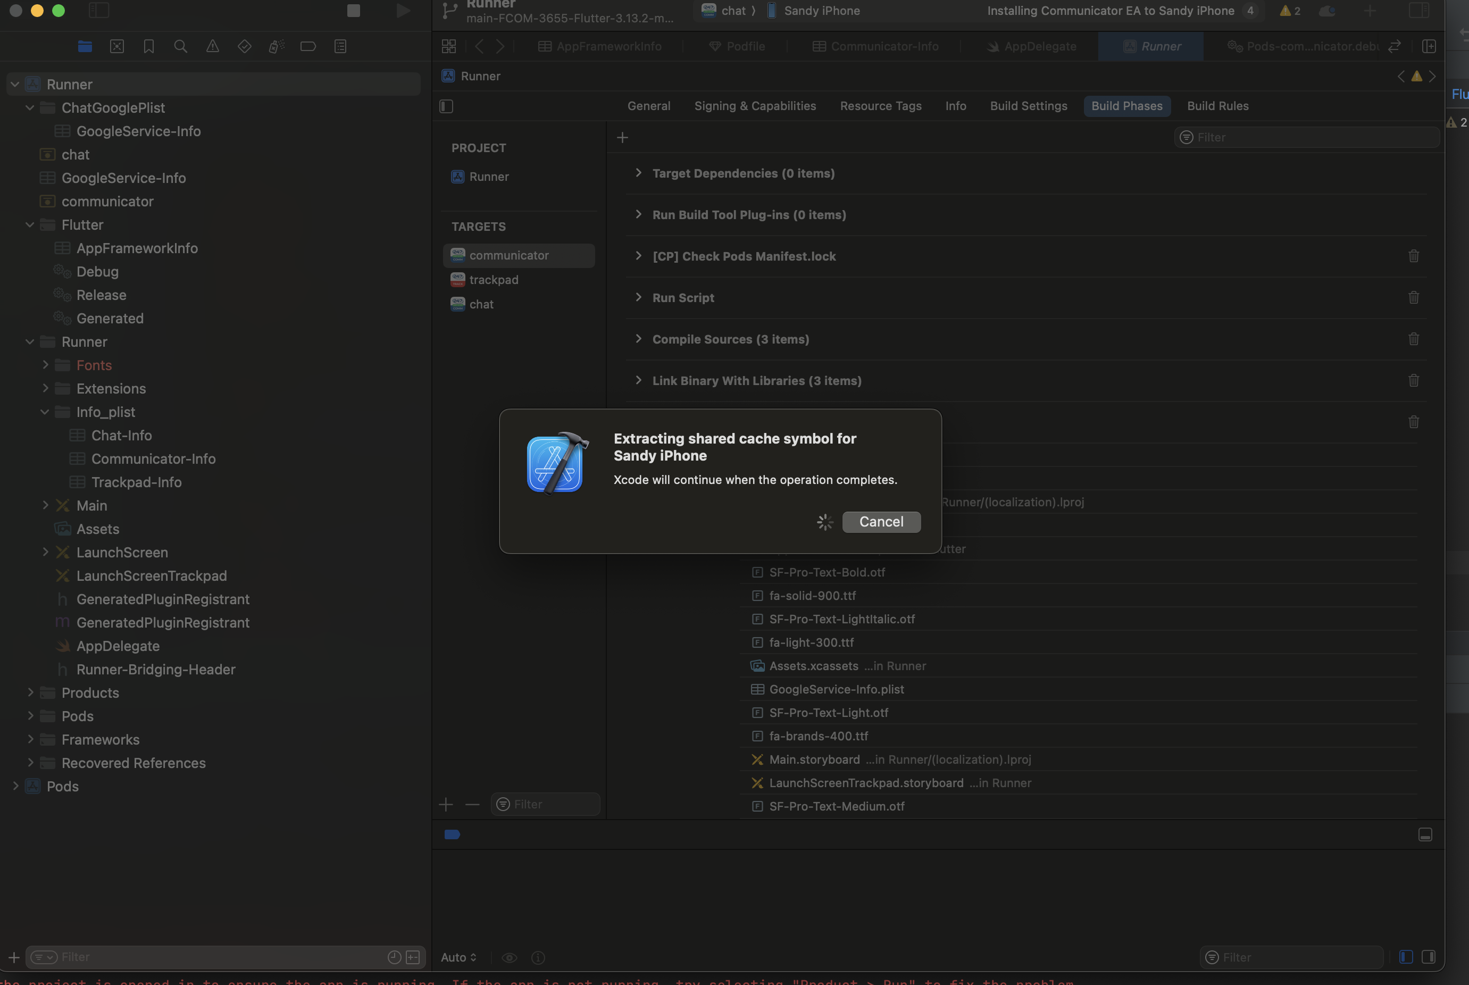
Task: Toggle the editor review swap arrows icon
Action: [x=1394, y=46]
